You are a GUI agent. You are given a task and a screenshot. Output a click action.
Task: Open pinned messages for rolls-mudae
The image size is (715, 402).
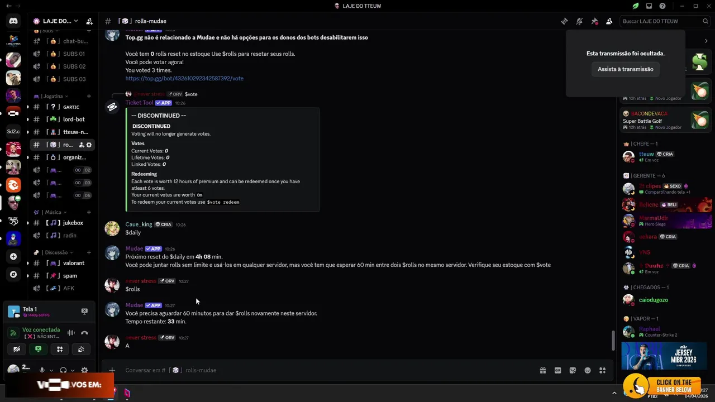(x=594, y=21)
